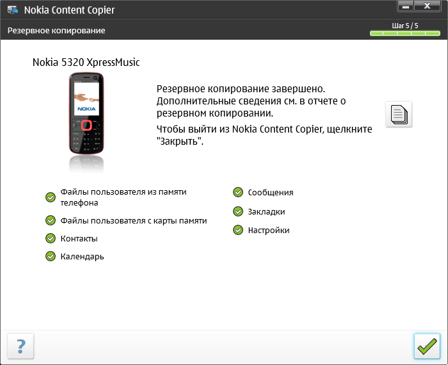Click the green check beside Настройки
Screen dimensions: 448x365
[x=238, y=230]
